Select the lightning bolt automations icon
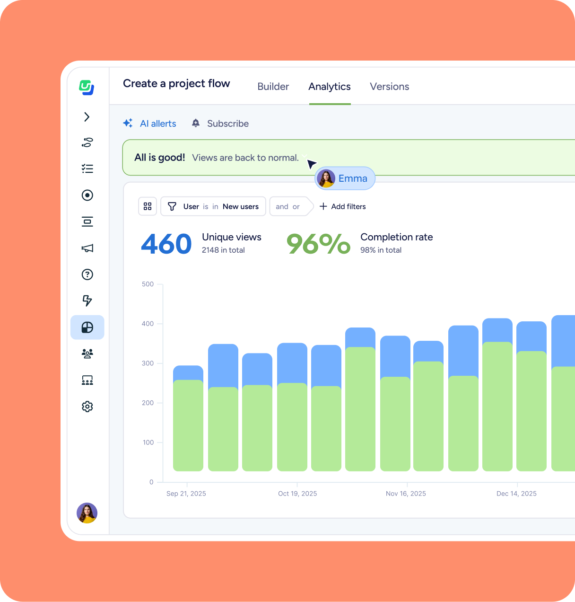The image size is (575, 602). pyautogui.click(x=87, y=301)
